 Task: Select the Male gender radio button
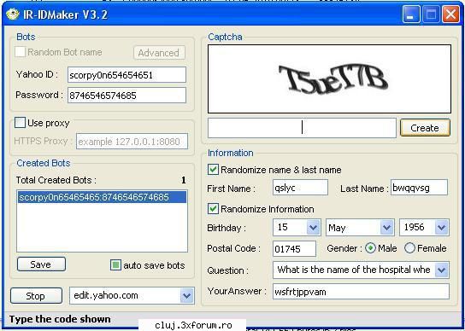click(370, 248)
